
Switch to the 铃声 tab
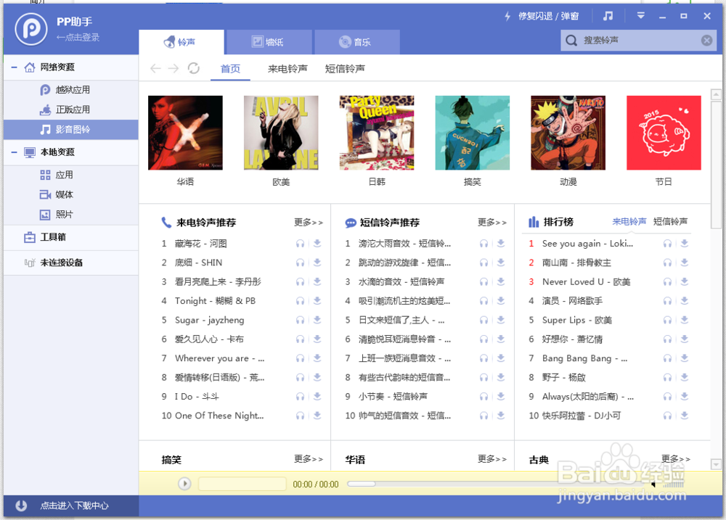[181, 42]
